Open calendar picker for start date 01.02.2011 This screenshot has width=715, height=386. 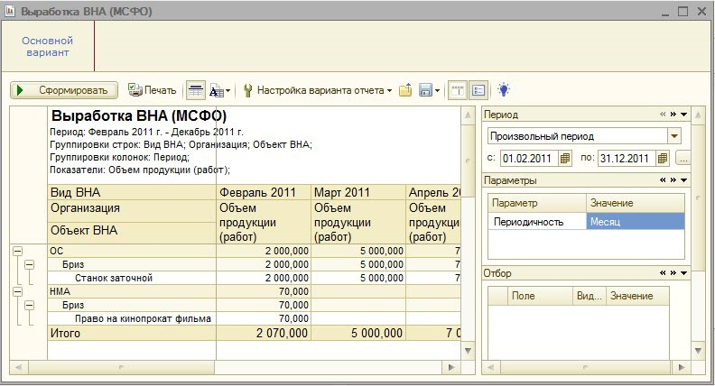click(565, 158)
